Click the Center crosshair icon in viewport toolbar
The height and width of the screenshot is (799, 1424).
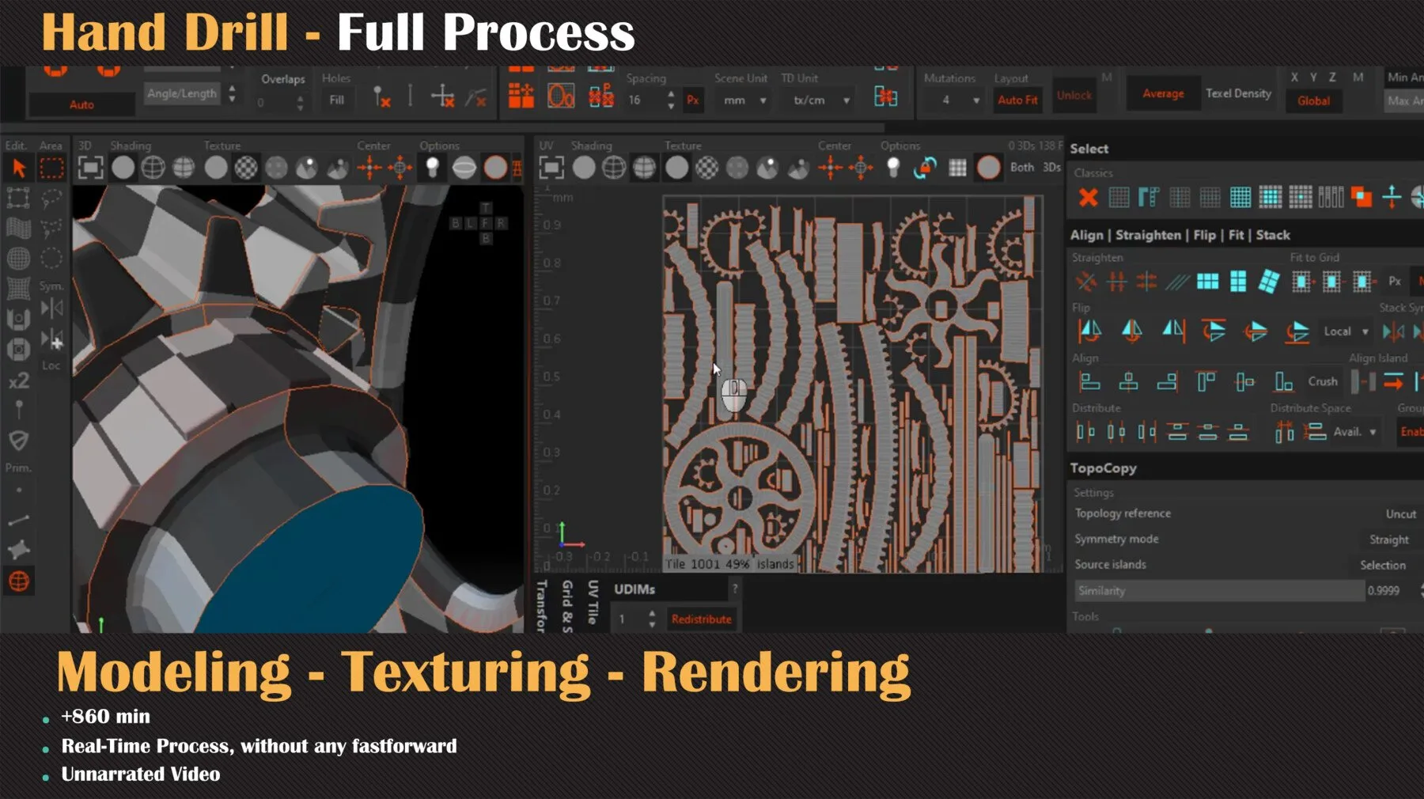coord(369,168)
